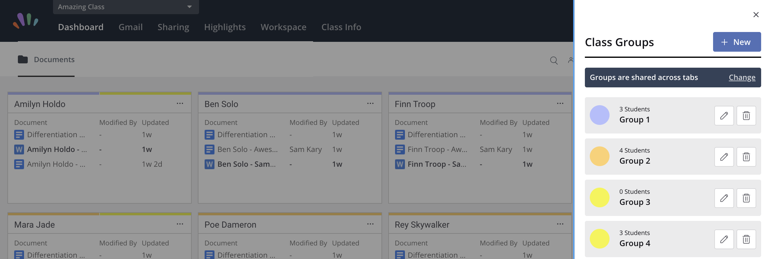Screen dimensions: 771x259
Task: Select Group 1 name text
Action: click(634, 120)
